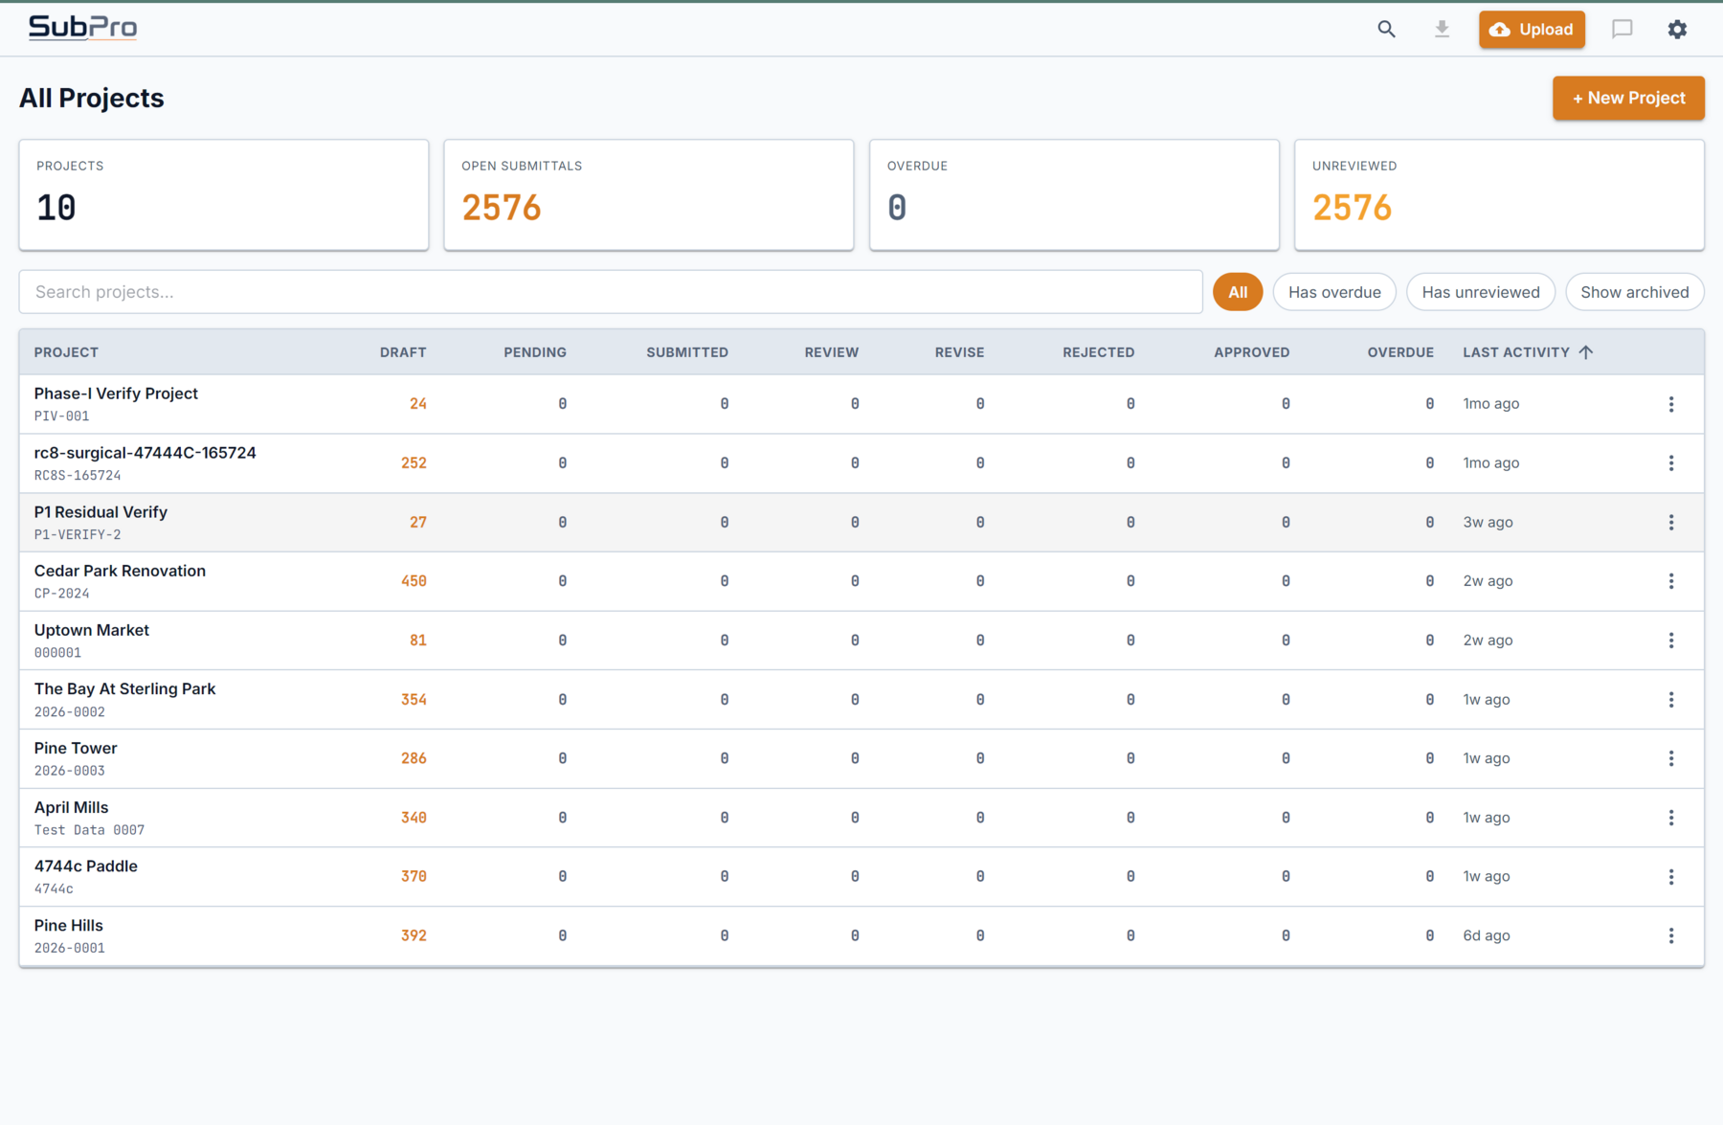Click draft count 286 for Pine Tower
Image resolution: width=1723 pixels, height=1125 pixels.
pos(414,758)
